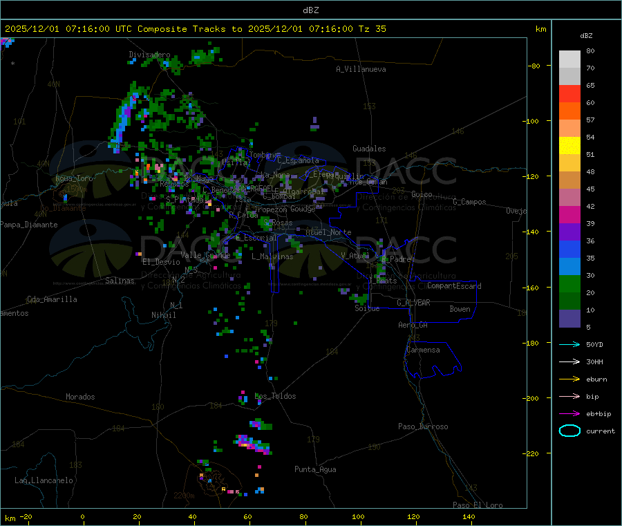Viewport: 622px width, 526px height.
Task: Click the white 30HM arrow legend icon
Action: pyautogui.click(x=569, y=361)
